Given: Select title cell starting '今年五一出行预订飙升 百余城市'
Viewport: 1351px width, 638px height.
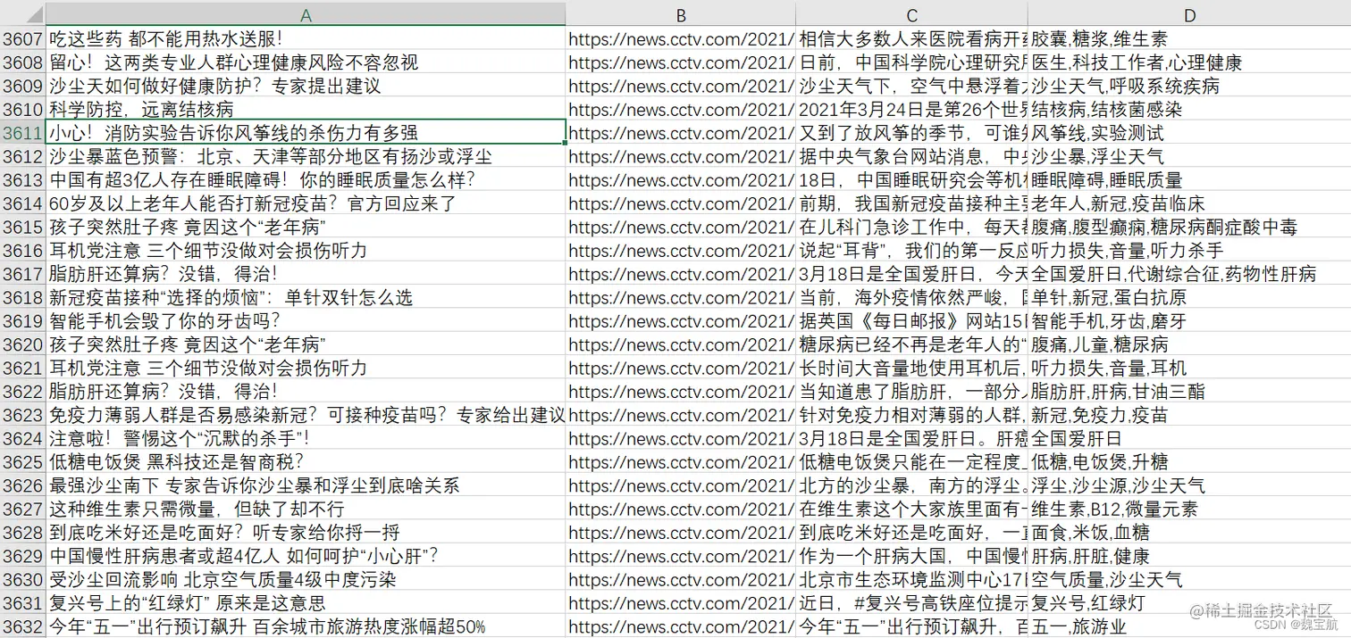Looking at the screenshot, I should tap(306, 626).
